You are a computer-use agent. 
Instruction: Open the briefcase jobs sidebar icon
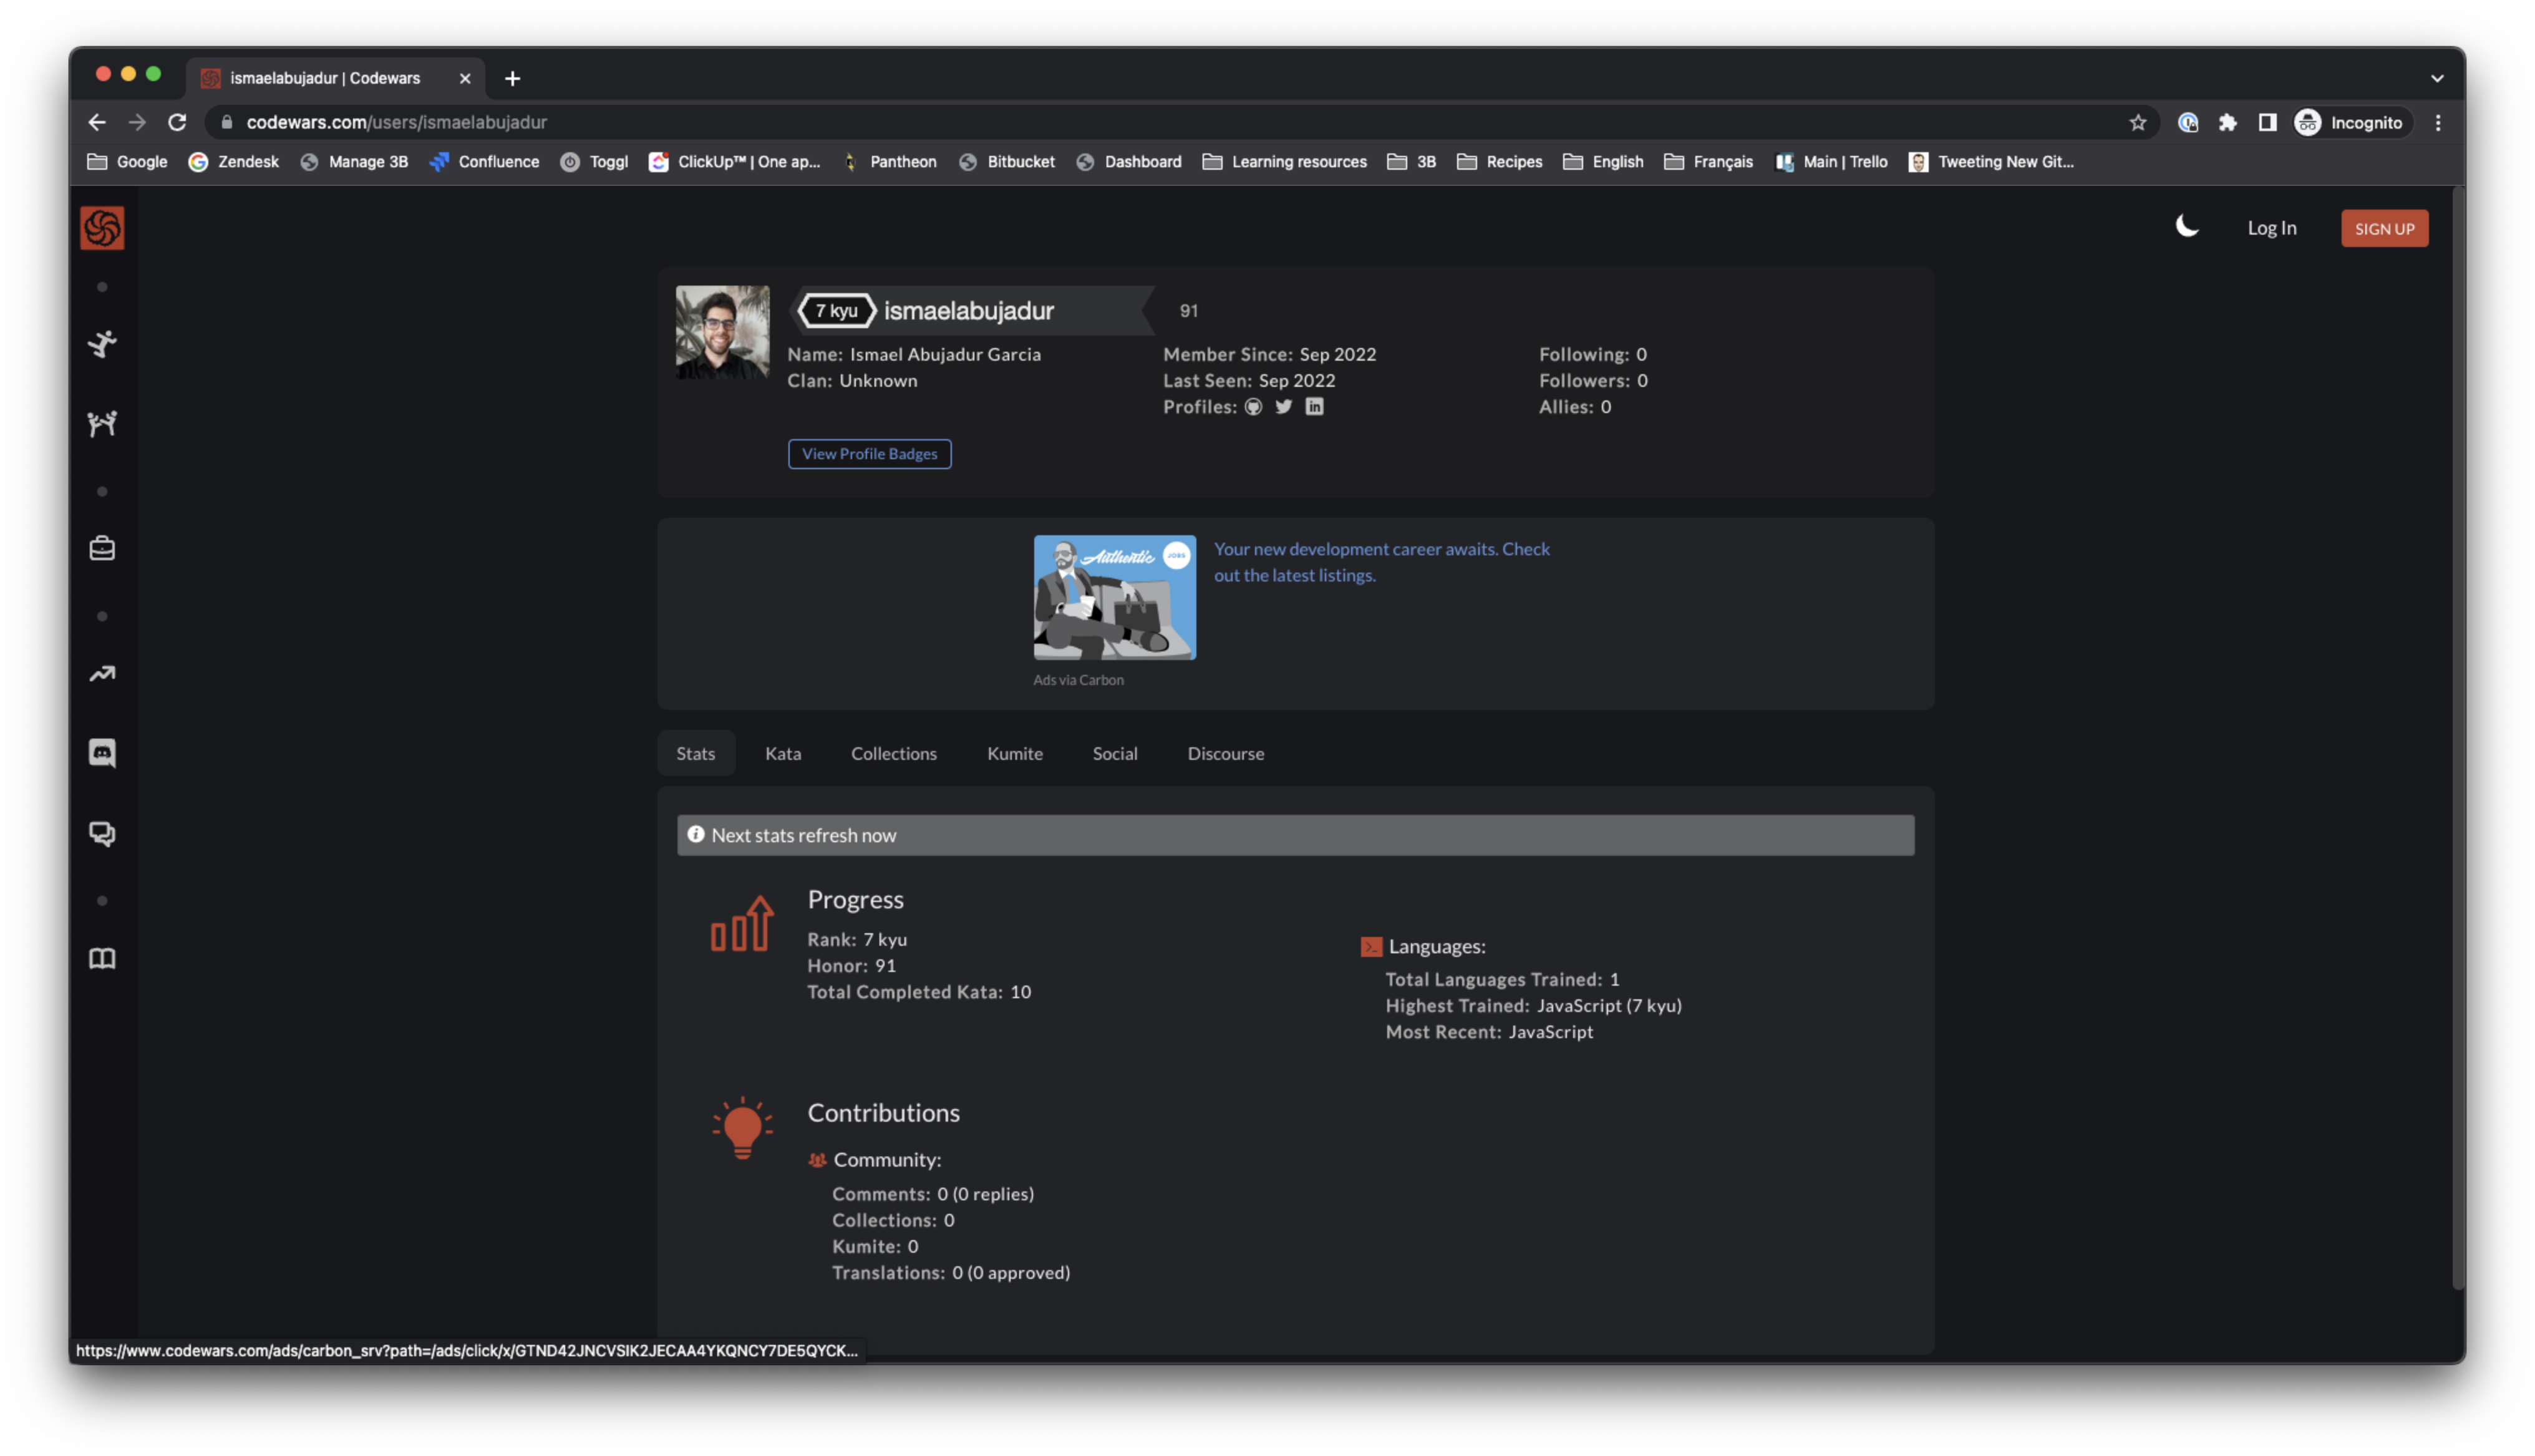click(x=102, y=548)
